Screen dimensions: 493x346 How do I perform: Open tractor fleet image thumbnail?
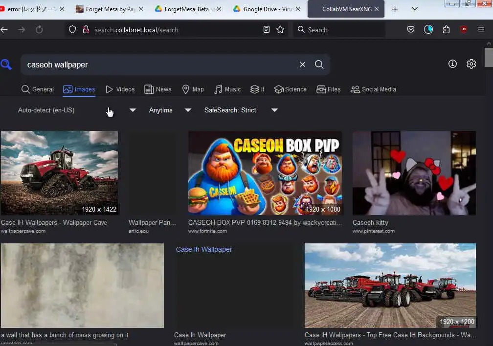[x=390, y=285]
